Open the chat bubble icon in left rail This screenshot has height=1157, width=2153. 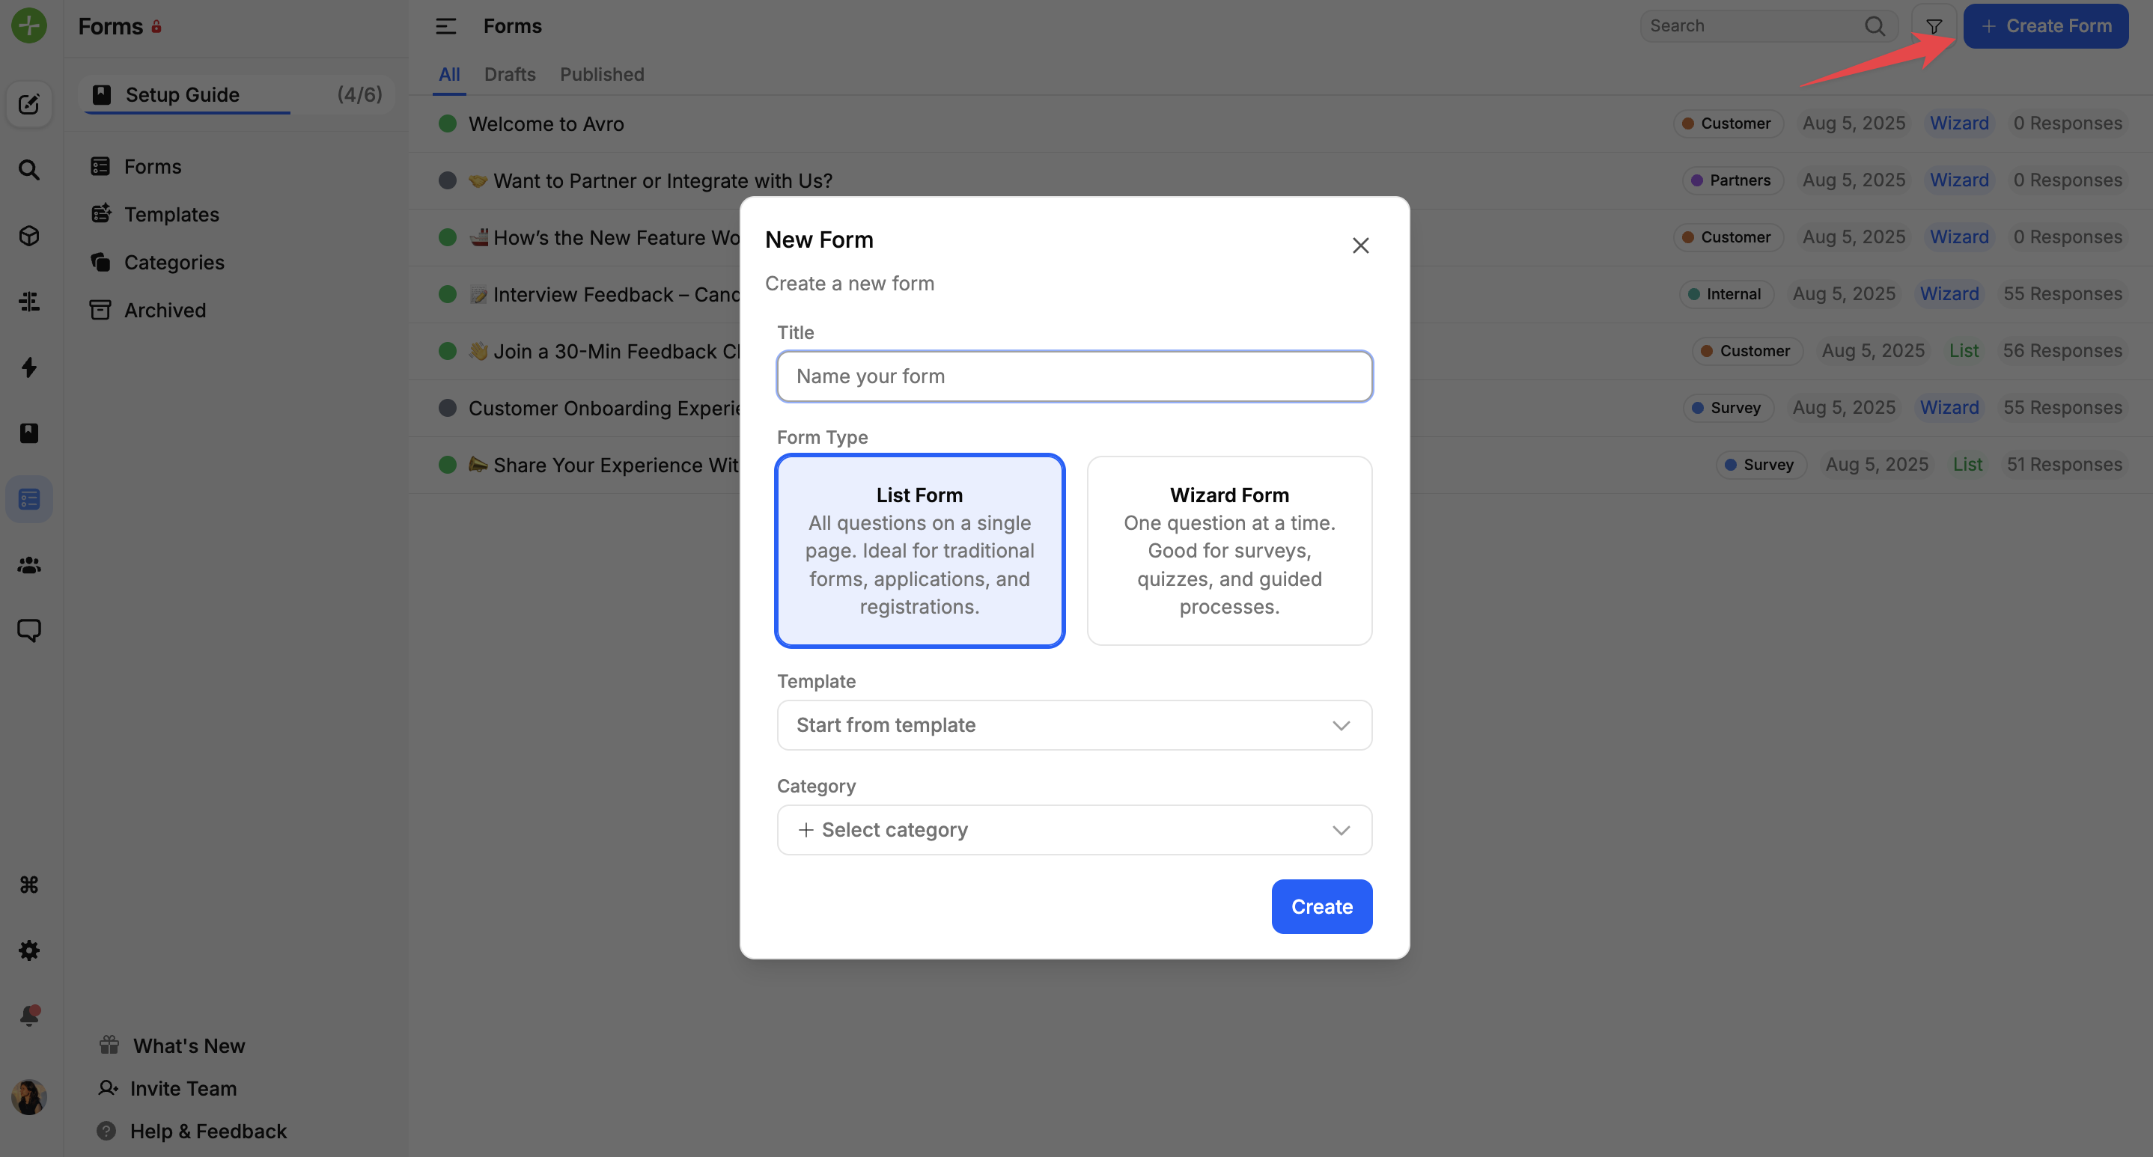click(29, 631)
